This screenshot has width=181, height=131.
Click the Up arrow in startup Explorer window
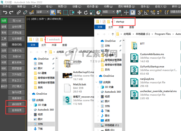113,34
